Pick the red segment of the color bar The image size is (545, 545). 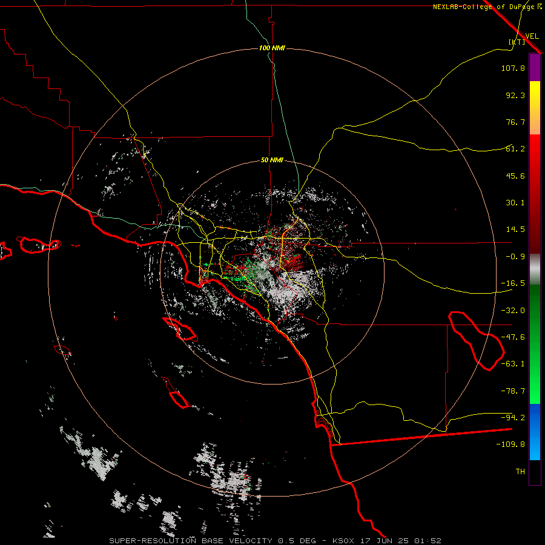535,194
